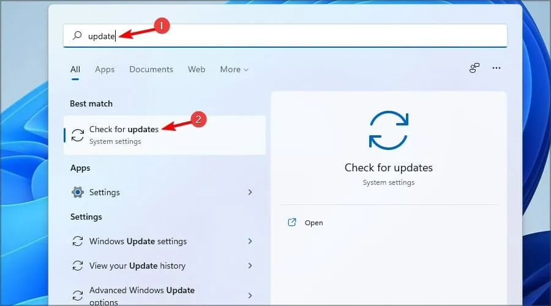The height and width of the screenshot is (306, 551).
Task: Click the Settings gear icon
Action: click(x=78, y=192)
